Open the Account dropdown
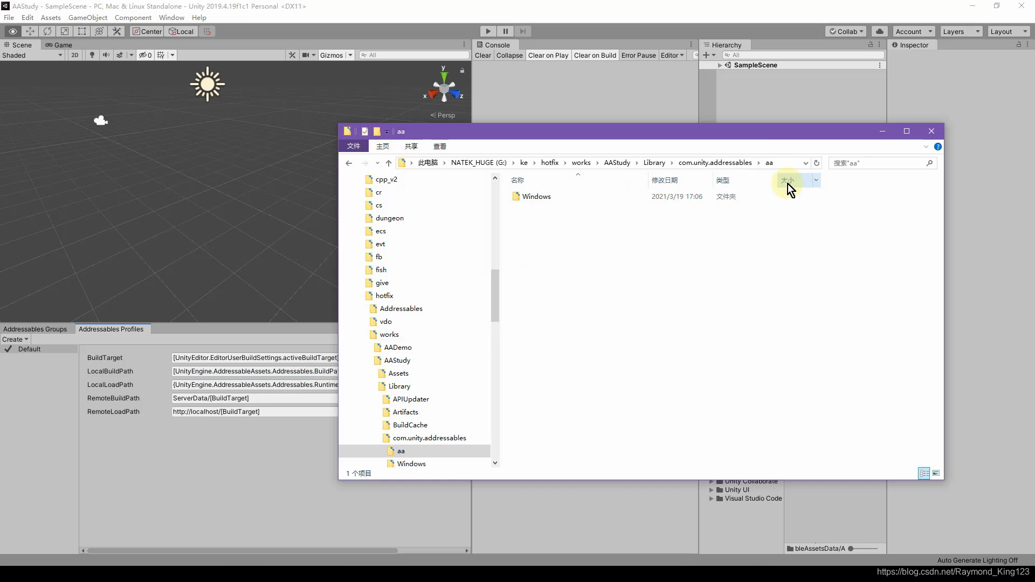 [914, 31]
